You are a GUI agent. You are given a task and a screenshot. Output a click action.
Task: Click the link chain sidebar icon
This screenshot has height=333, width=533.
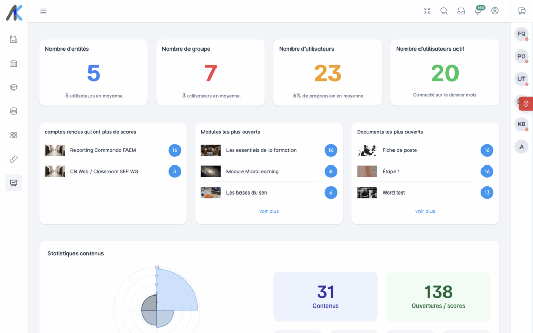(x=14, y=159)
